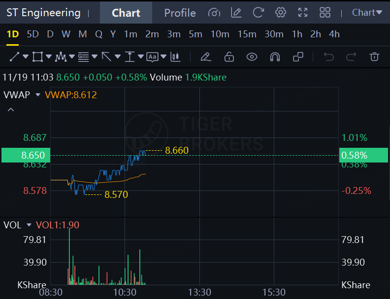390x299 pixels.
Task: Select the Fibonacci retracement lines tool
Action: tap(84, 57)
